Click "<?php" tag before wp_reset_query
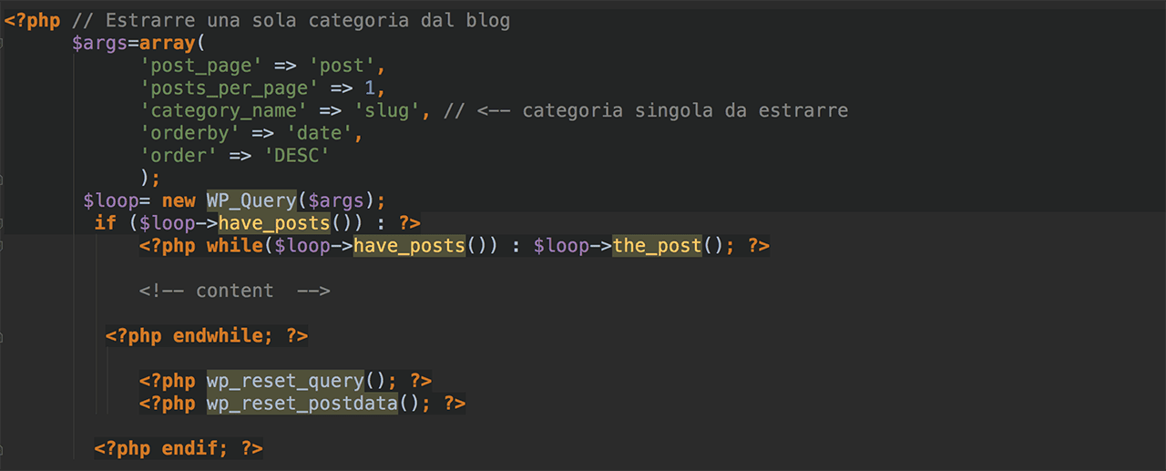The image size is (1166, 471). coord(168,381)
